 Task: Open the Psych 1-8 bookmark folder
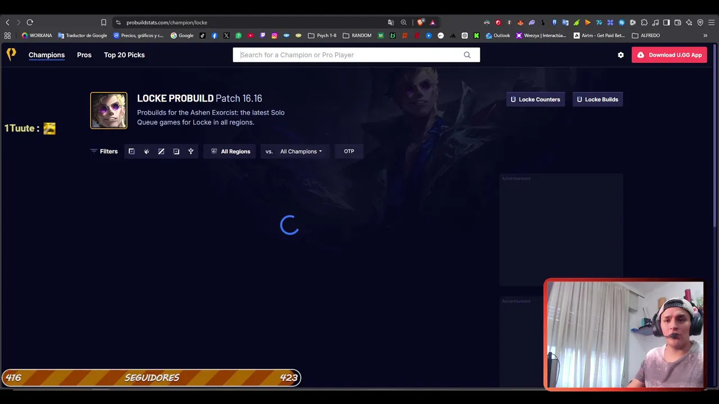pyautogui.click(x=322, y=35)
